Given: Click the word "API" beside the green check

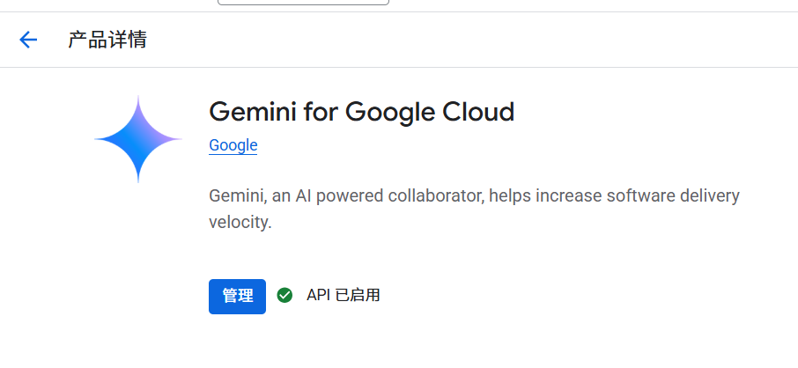Looking at the screenshot, I should tap(319, 295).
